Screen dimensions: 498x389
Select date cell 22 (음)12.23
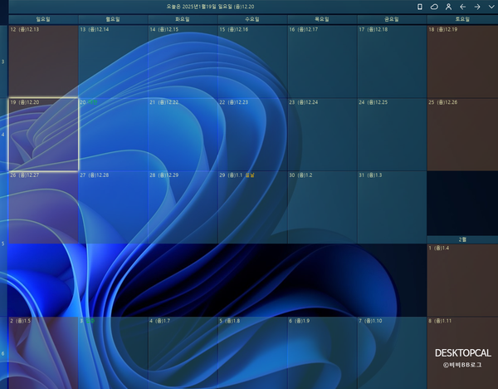point(252,134)
